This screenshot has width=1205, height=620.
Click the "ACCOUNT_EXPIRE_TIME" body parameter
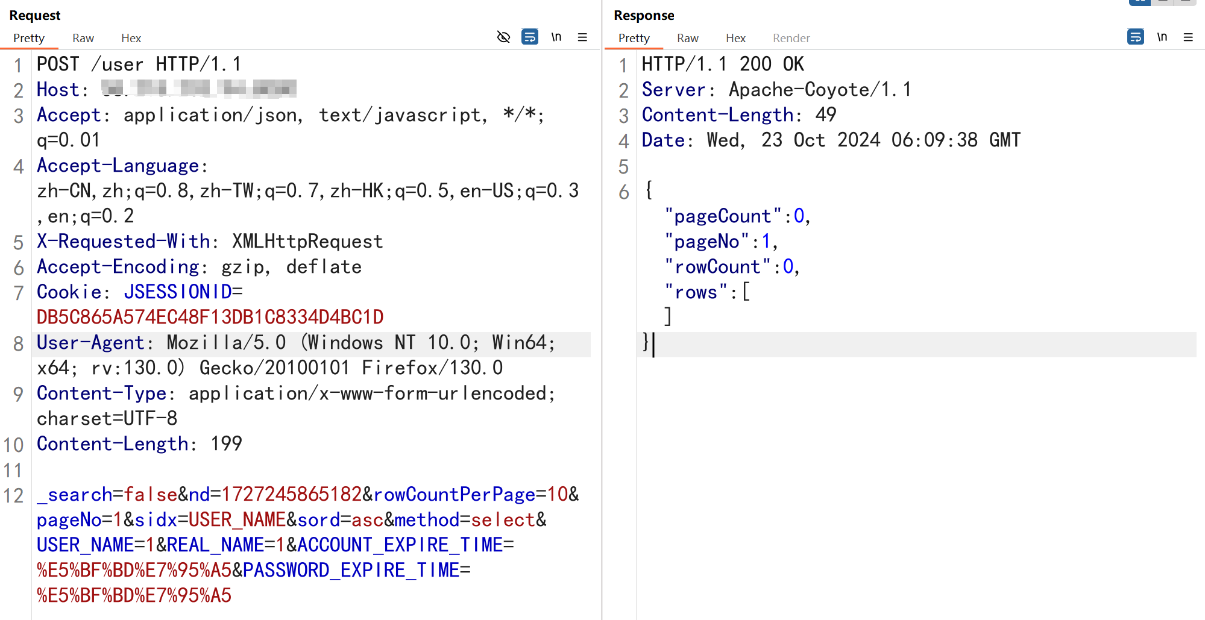pyautogui.click(x=400, y=545)
